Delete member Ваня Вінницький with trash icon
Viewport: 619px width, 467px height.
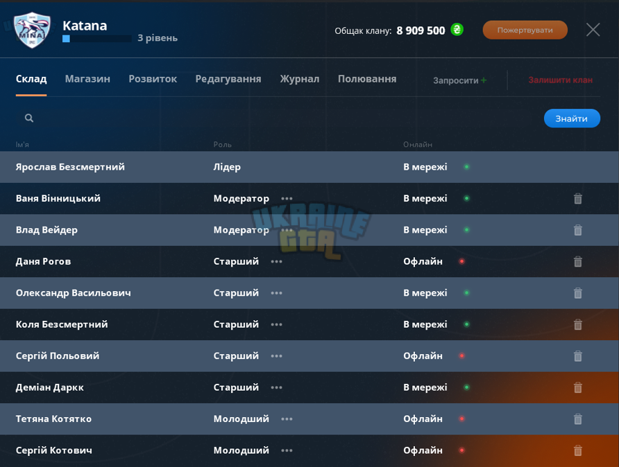(x=577, y=199)
